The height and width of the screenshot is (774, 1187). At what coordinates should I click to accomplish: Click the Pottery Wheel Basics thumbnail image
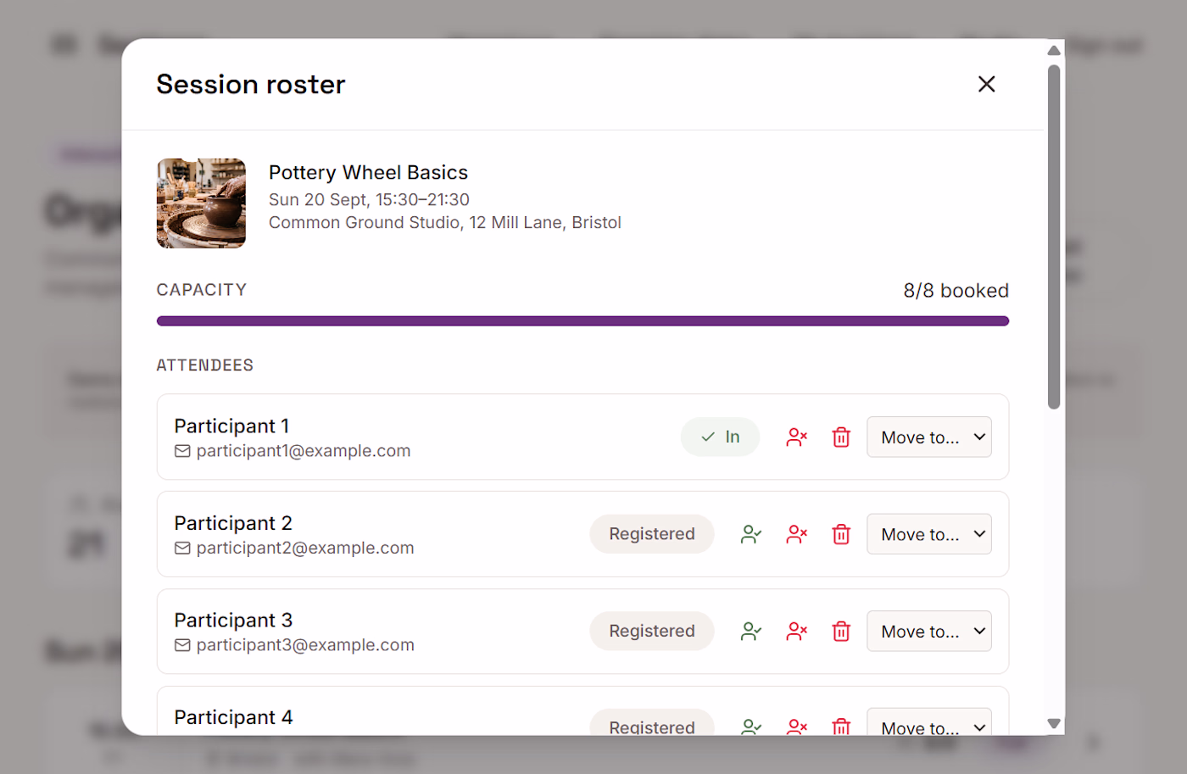click(x=201, y=203)
